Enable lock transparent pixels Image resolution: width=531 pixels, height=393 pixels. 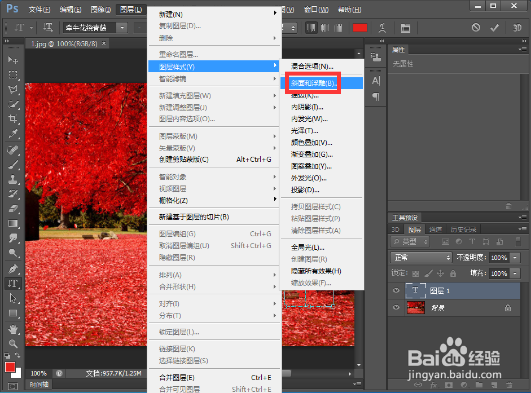click(x=415, y=273)
